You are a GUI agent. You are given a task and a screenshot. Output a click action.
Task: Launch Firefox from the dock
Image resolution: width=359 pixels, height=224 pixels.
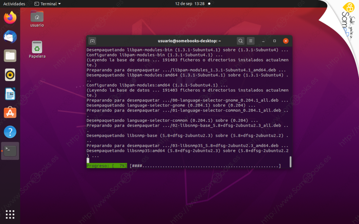(10, 17)
